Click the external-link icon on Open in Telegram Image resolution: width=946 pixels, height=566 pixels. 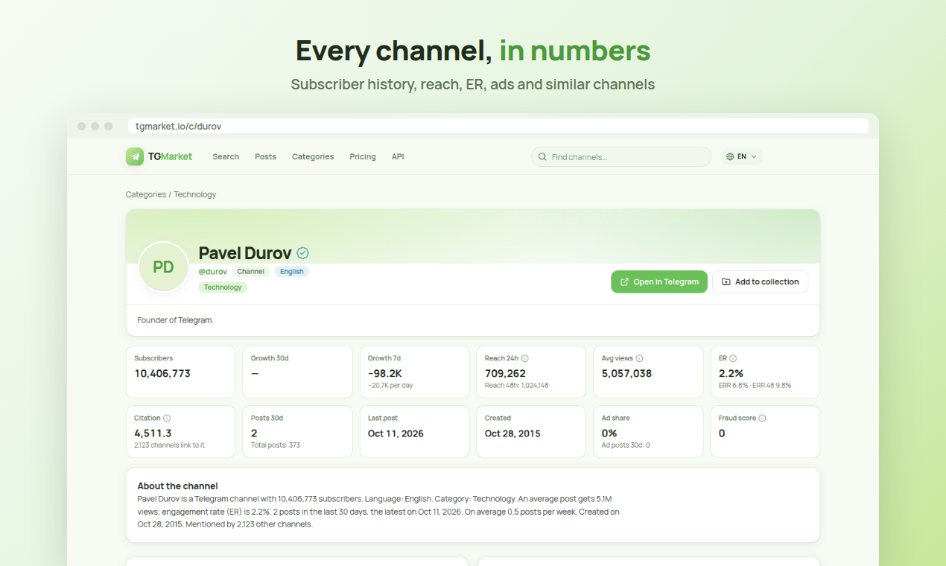[x=625, y=282]
